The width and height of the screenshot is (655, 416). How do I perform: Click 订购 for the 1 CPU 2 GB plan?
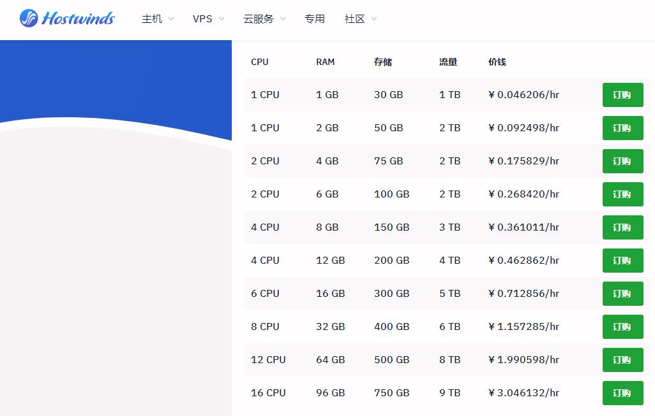click(x=622, y=127)
